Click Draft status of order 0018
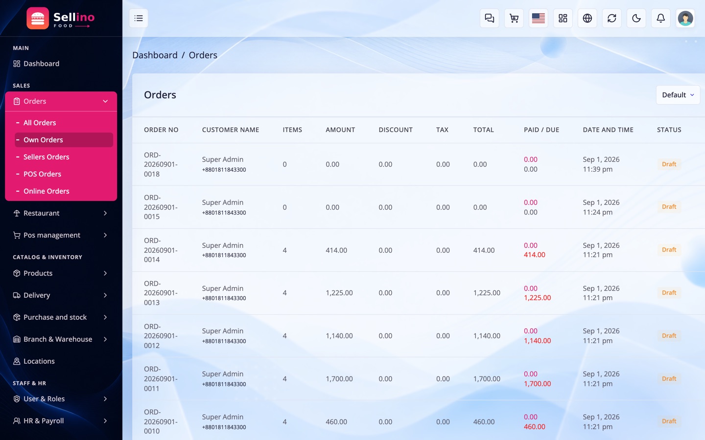Screen dimensions: 705x440 [x=669, y=164]
